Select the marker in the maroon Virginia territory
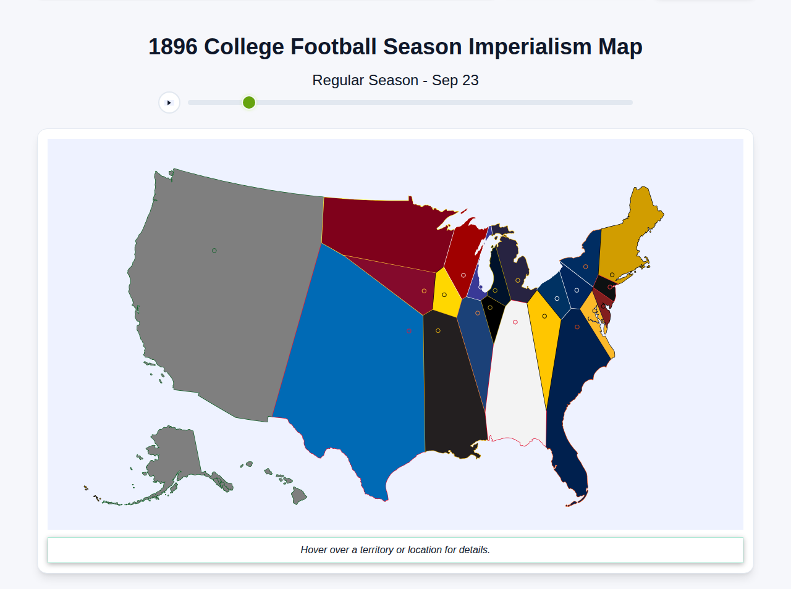Viewport: 791px width, 589px height. 603,306
